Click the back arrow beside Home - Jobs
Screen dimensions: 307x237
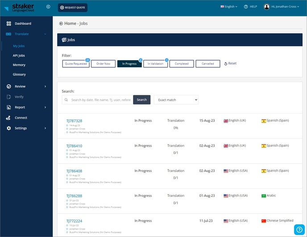(61, 24)
